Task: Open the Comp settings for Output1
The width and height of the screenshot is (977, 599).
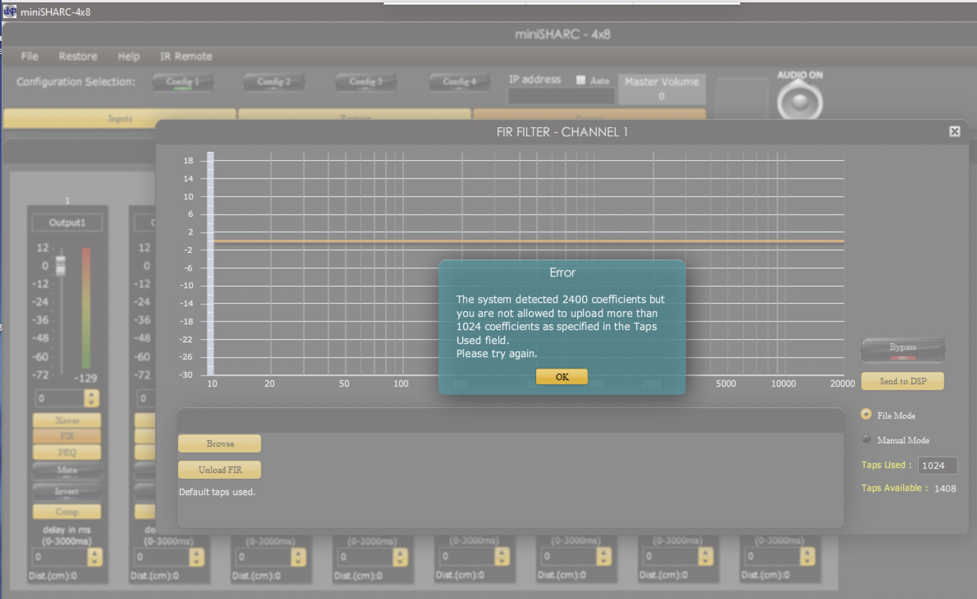Action: (x=67, y=512)
